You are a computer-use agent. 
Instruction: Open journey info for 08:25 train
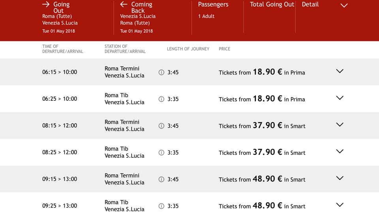(x=161, y=153)
